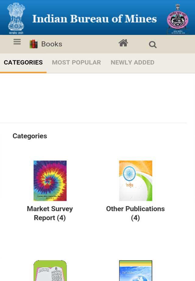Image resolution: width=195 pixels, height=281 pixels.
Task: Click the Books stack icon
Action: pyautogui.click(x=34, y=44)
